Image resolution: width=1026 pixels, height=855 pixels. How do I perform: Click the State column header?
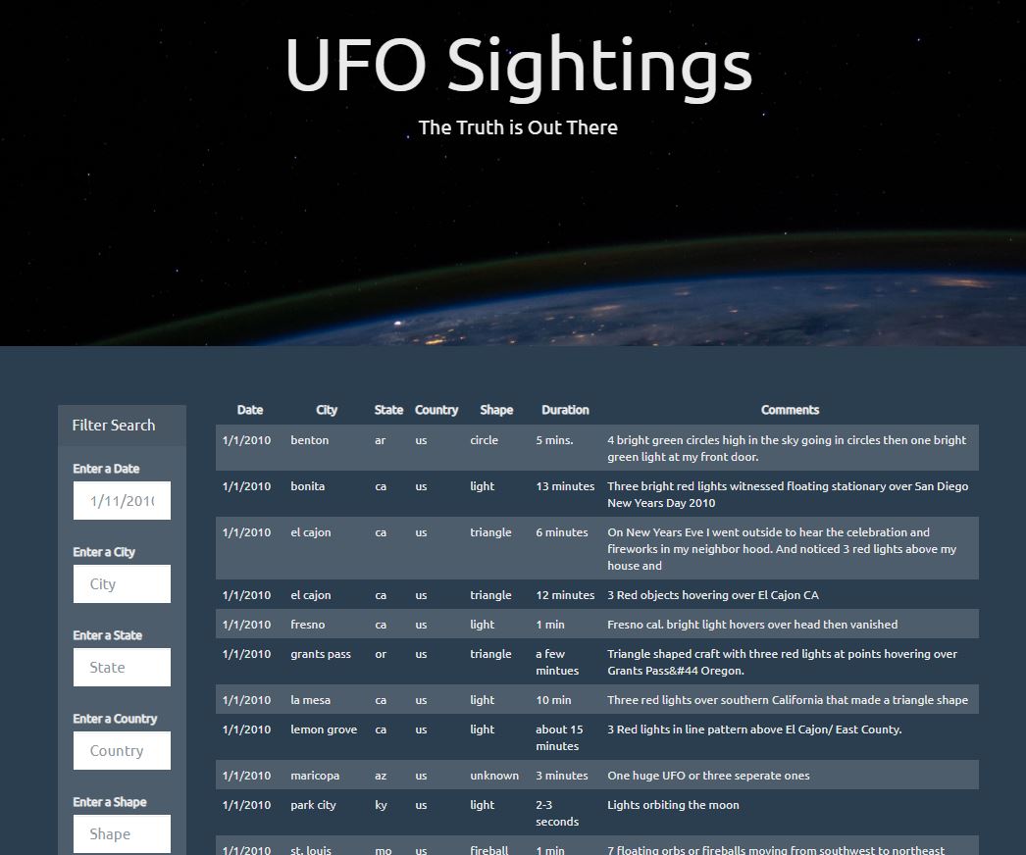point(388,410)
